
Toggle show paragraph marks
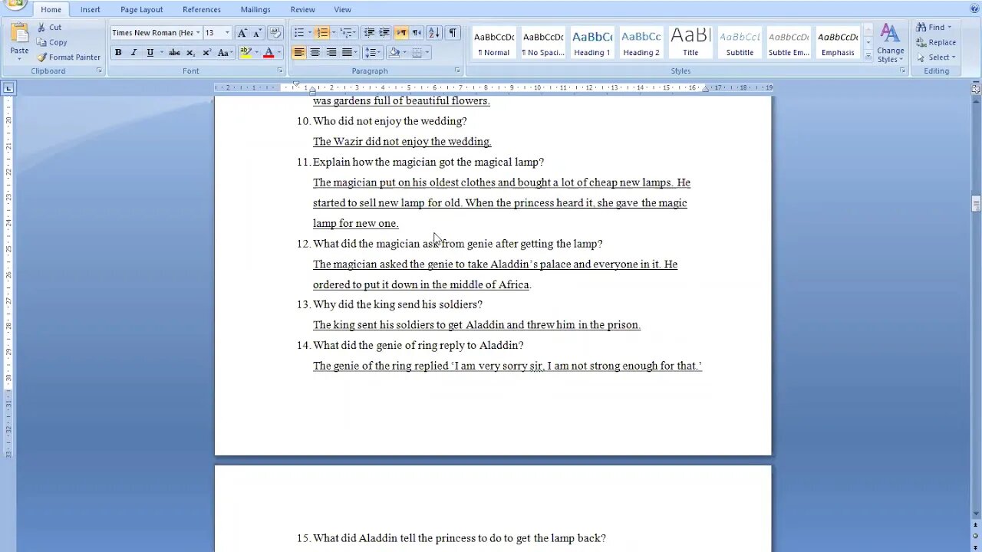click(x=453, y=32)
